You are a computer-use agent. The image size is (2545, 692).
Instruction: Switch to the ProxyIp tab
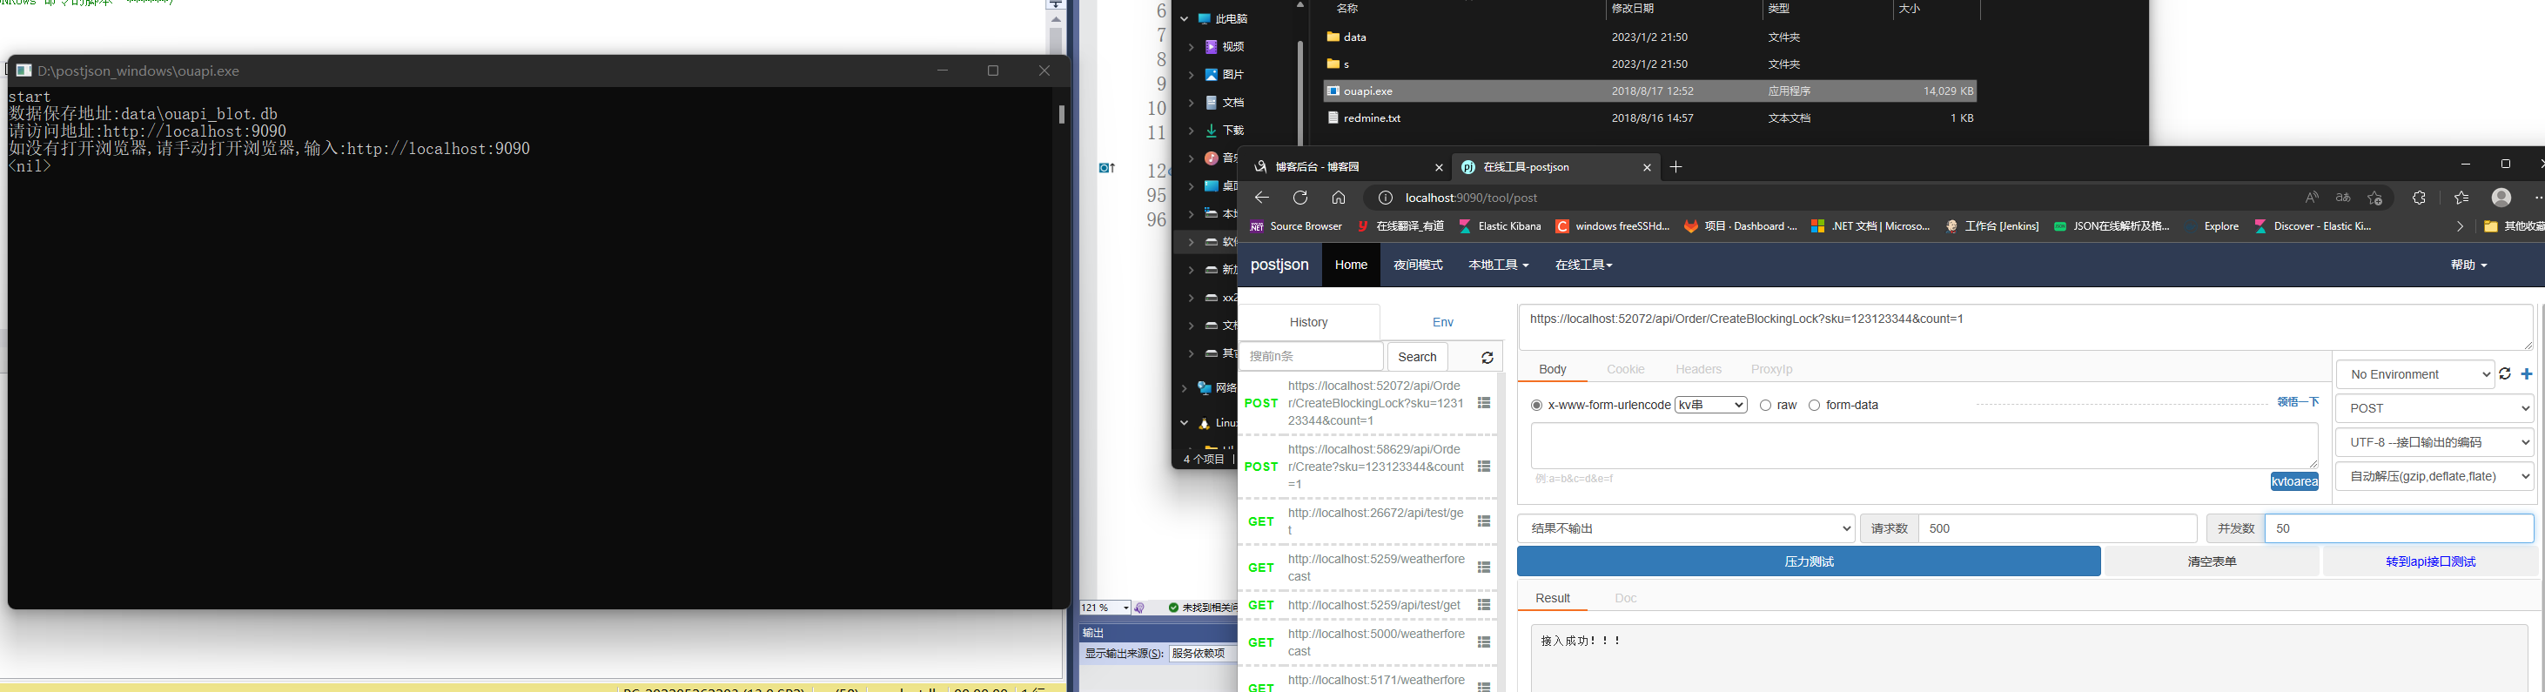point(1771,370)
